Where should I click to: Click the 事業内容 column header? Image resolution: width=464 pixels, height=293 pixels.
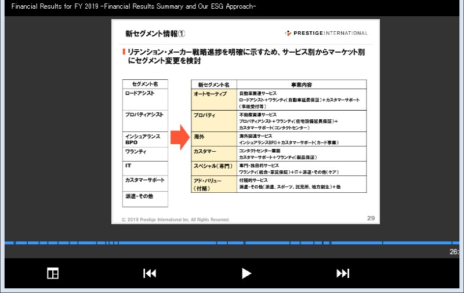[302, 85]
